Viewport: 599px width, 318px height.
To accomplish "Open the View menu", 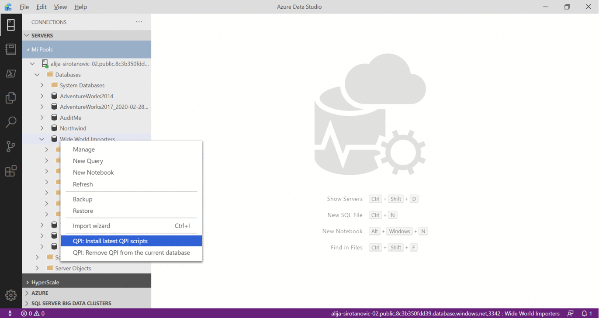I will [x=60, y=7].
